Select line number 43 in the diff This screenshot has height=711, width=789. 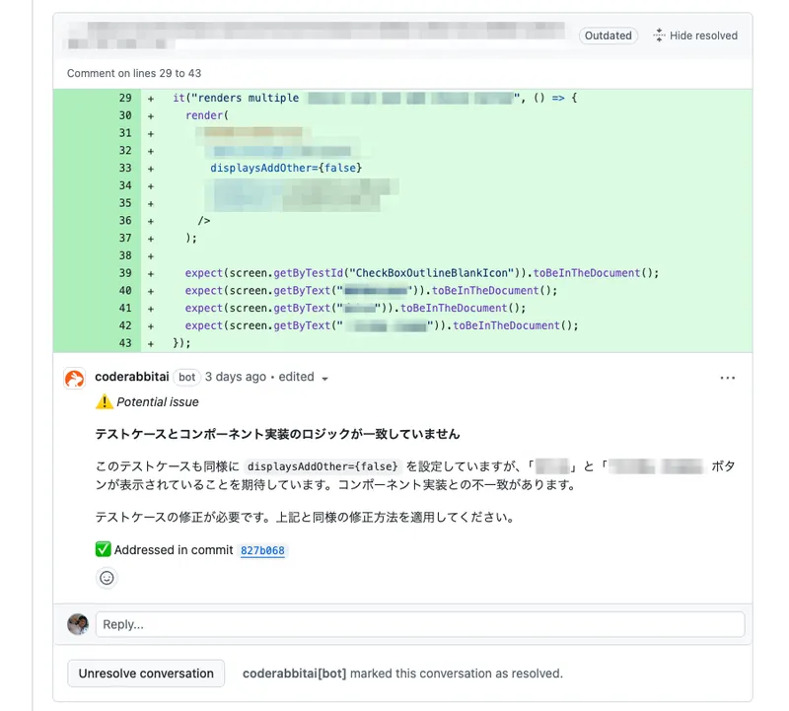pos(125,343)
